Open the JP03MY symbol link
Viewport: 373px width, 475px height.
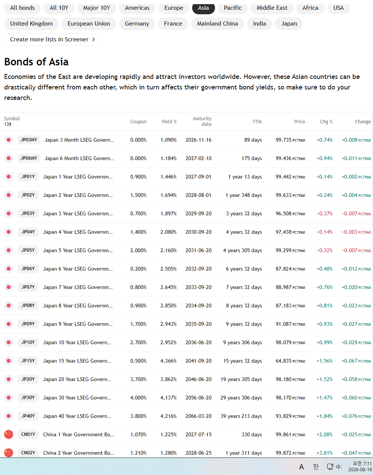(29, 140)
